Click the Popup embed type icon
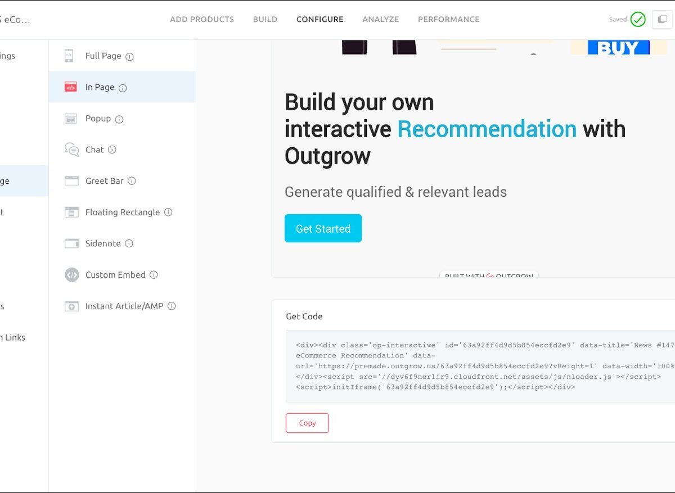 pos(70,119)
